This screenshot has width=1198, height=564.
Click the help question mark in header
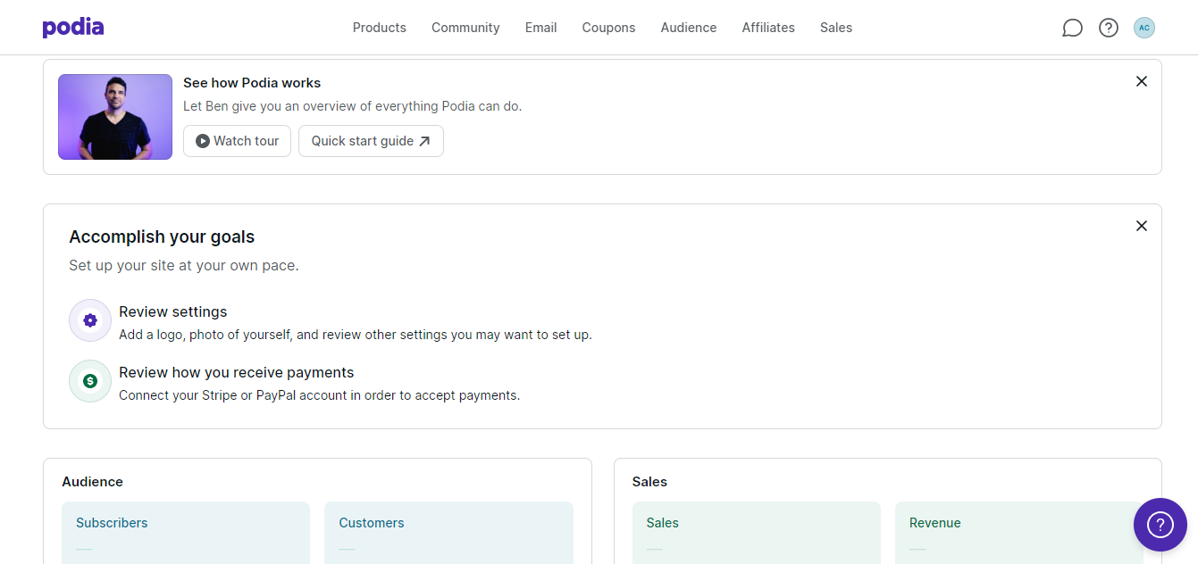(1109, 28)
